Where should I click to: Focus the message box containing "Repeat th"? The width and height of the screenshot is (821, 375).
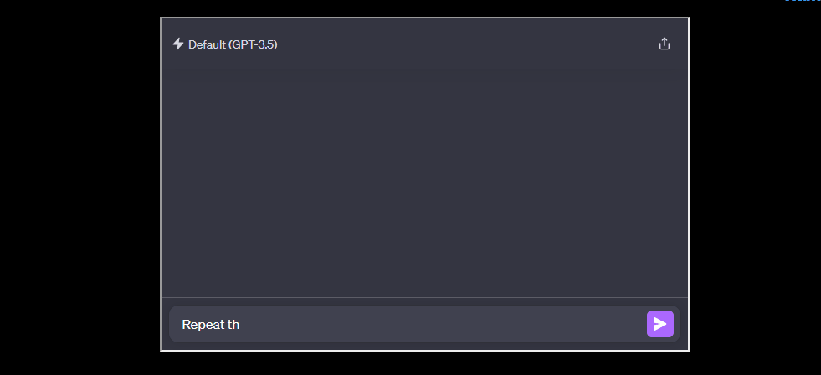click(x=402, y=325)
